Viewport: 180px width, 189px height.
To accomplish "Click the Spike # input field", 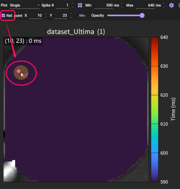I will pyautogui.click(x=62, y=5).
